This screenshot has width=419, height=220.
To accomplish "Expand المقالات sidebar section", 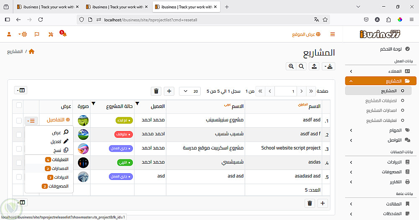I will click(x=380, y=204).
